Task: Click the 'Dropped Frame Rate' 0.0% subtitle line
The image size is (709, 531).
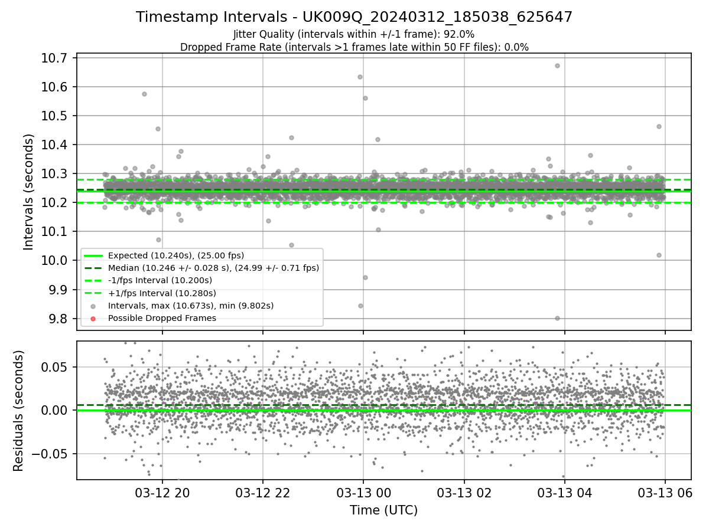Action: coord(354,47)
